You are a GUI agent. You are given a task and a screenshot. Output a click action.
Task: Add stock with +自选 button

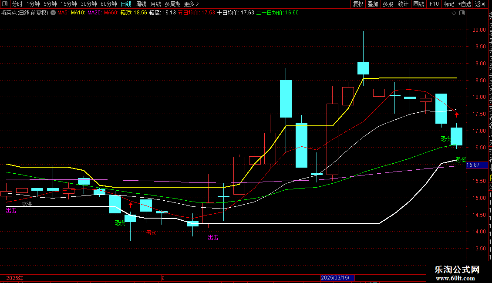[465, 4]
